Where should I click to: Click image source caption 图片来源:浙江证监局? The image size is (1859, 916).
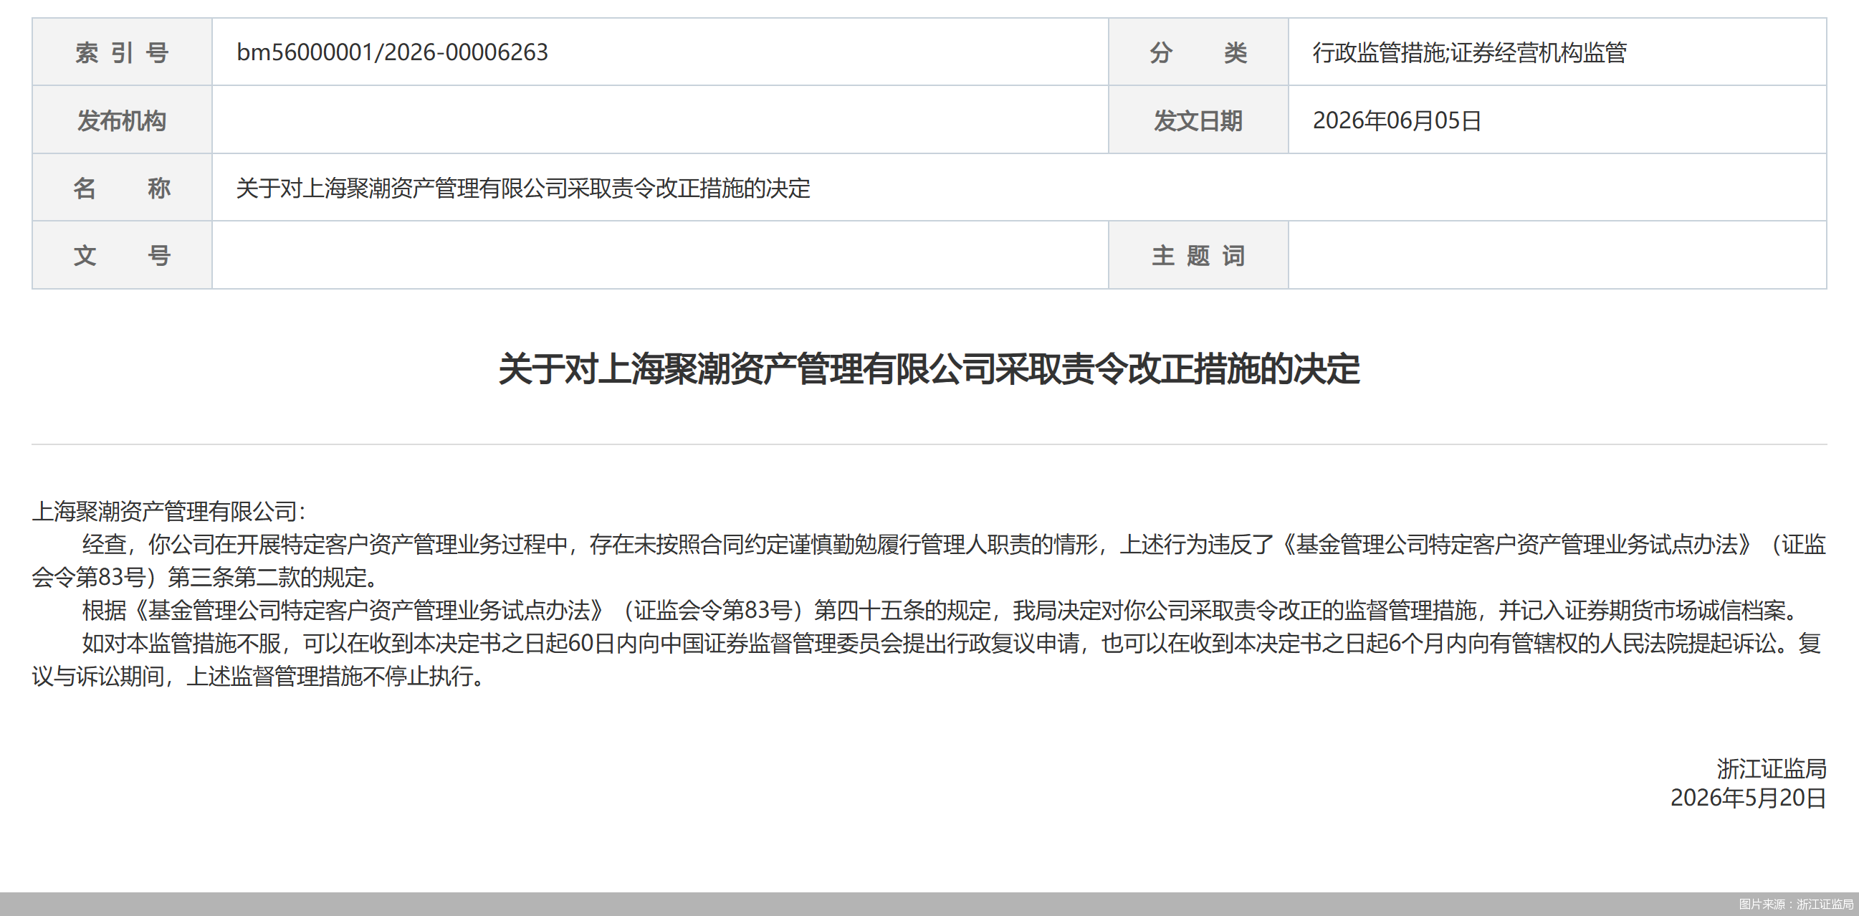coord(1795,904)
